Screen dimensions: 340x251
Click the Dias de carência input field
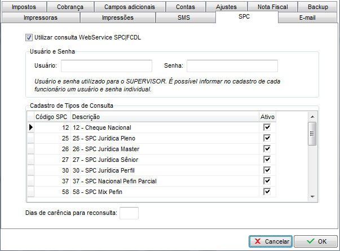[129, 213]
